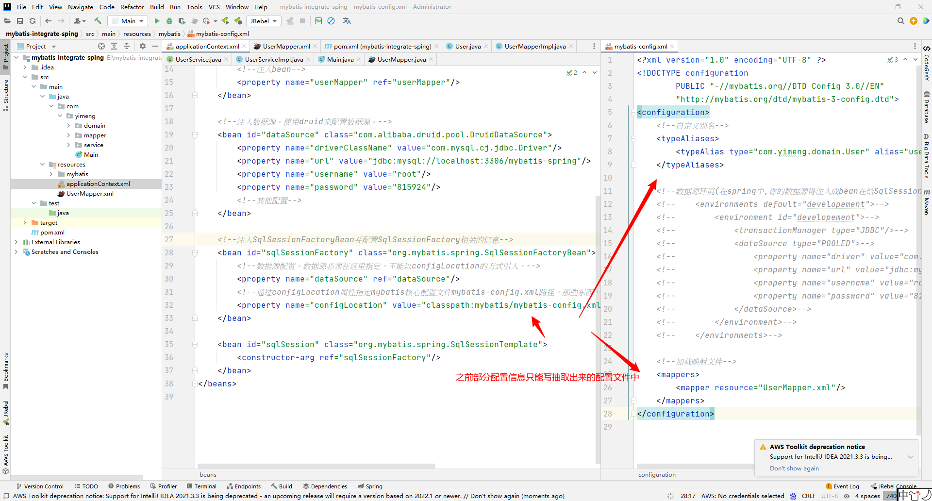Expand all icon in Project panel
The height and width of the screenshot is (501, 932).
coord(114,46)
